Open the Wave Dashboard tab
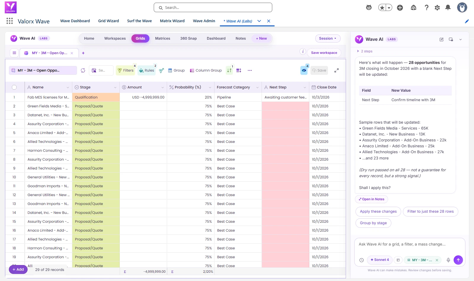The width and height of the screenshot is (474, 281). coord(75,21)
